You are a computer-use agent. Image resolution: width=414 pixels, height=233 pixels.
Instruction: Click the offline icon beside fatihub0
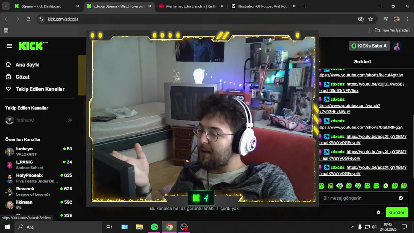(x=70, y=120)
